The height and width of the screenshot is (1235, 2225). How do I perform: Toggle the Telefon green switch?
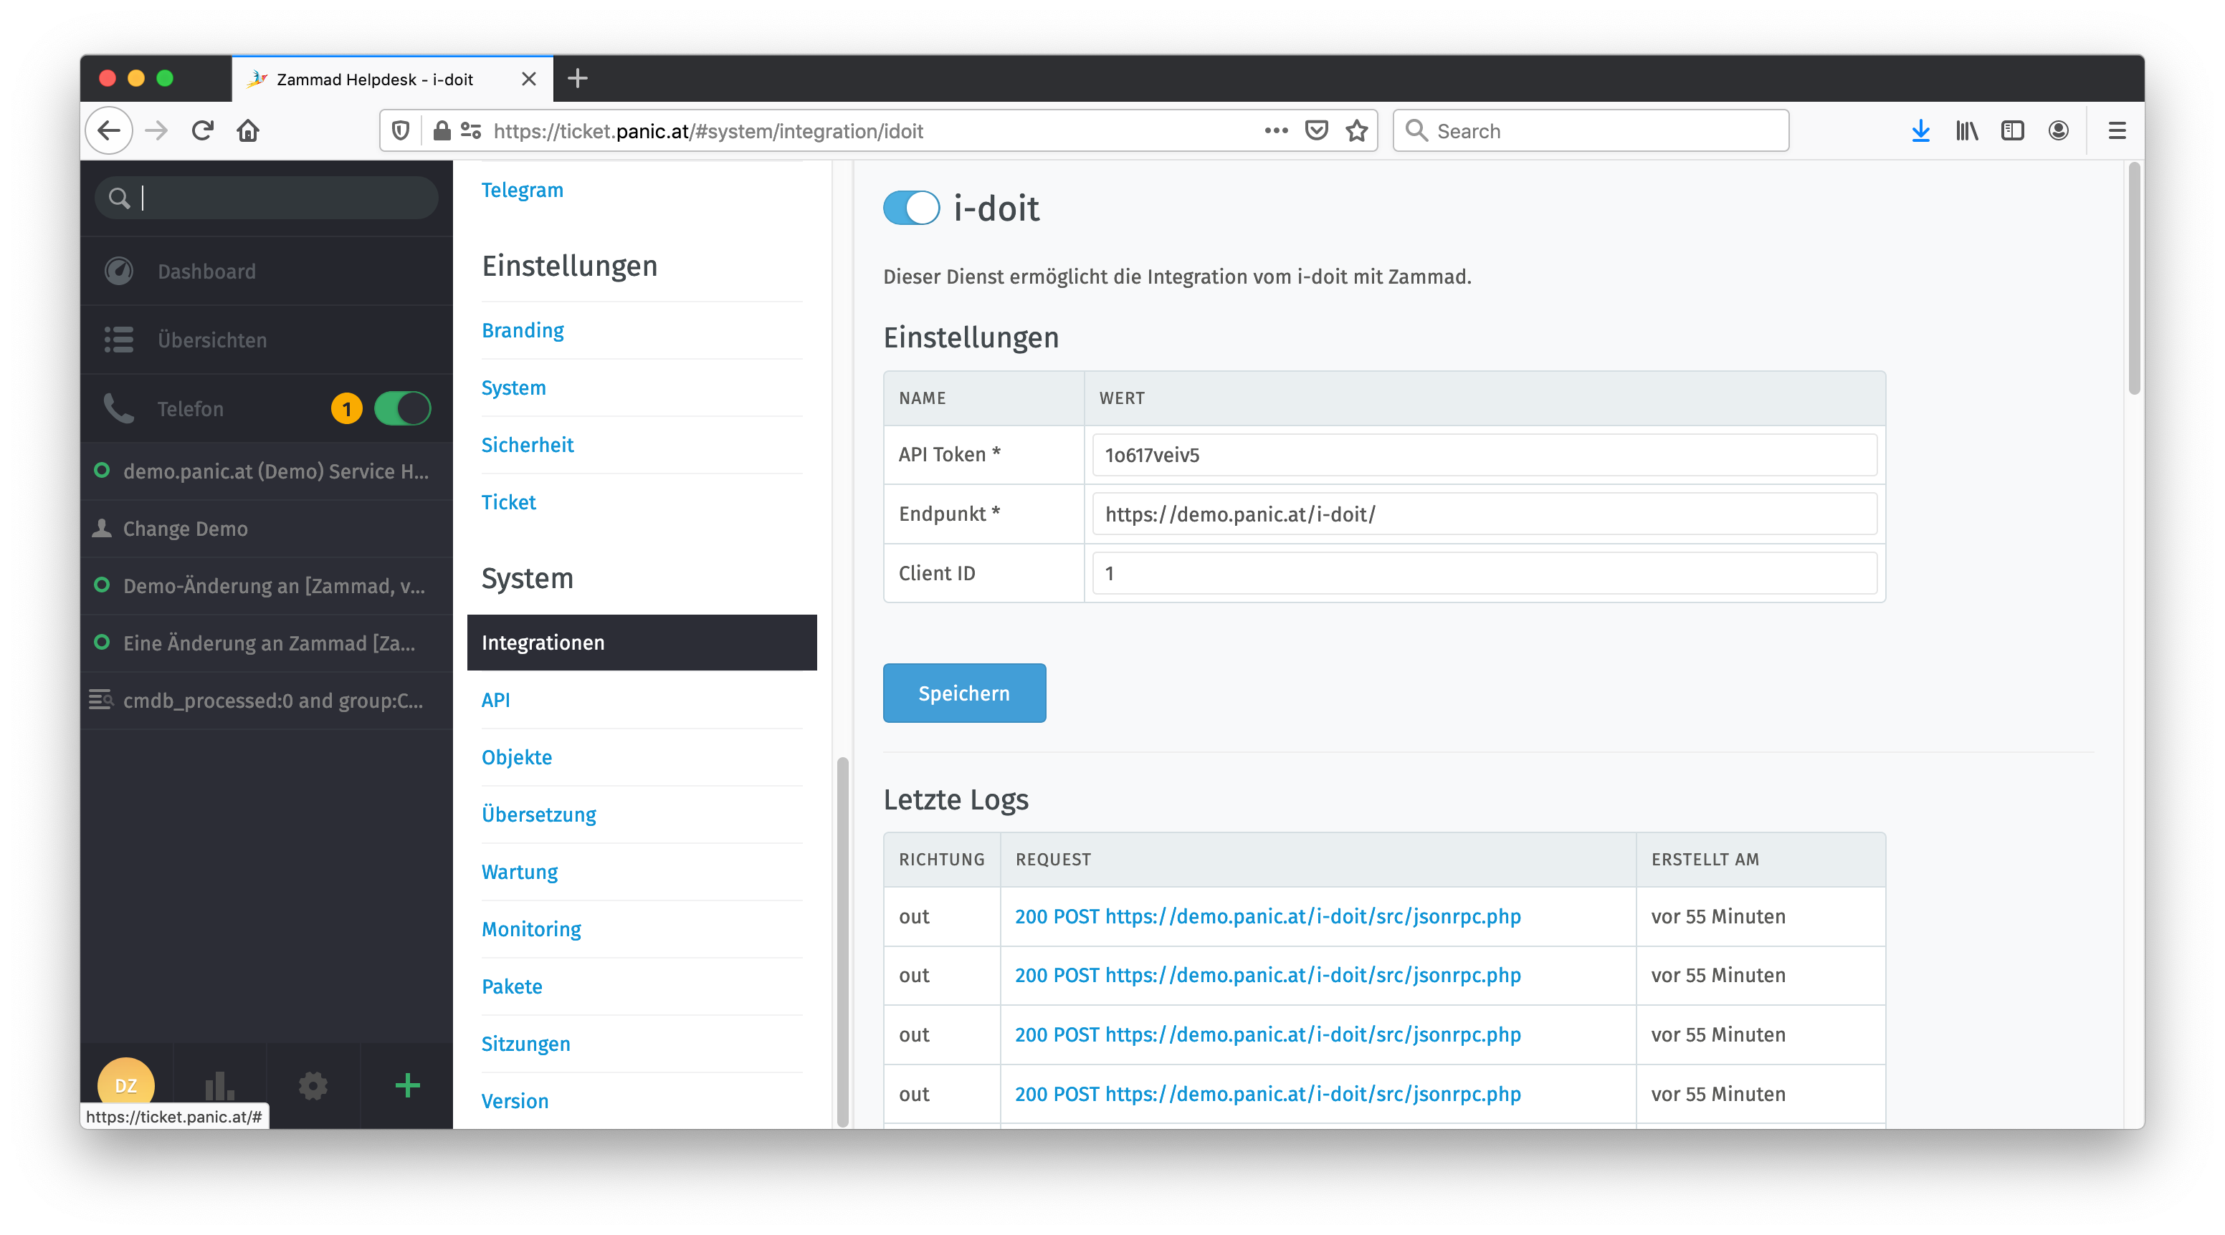pos(403,408)
